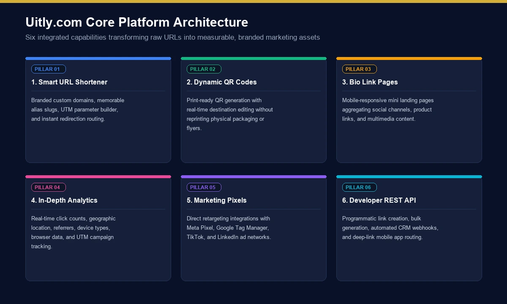This screenshot has width=507, height=304.
Task: Select the '3. Bio Link Pages' heading
Action: [370, 82]
